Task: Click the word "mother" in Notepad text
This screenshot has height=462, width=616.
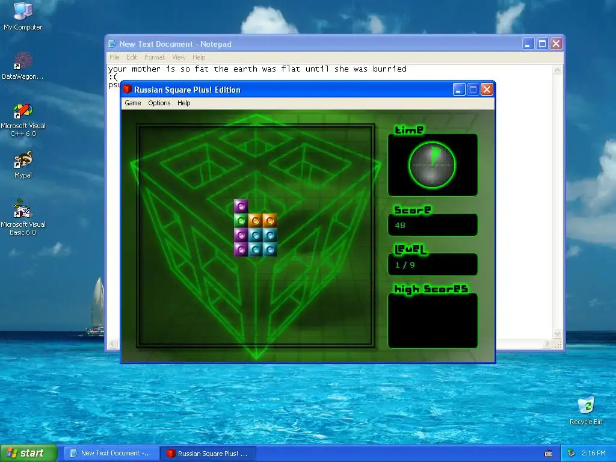Action: coord(146,69)
